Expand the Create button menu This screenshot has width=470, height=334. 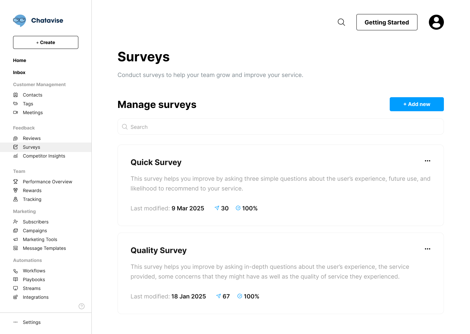pos(46,42)
